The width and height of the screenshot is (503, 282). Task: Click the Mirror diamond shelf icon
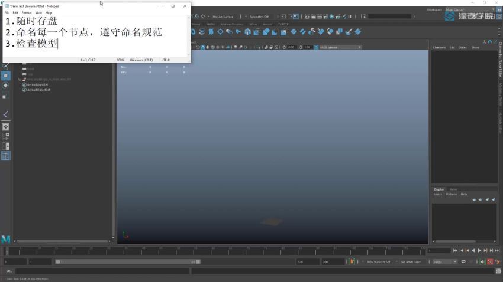pos(294,32)
